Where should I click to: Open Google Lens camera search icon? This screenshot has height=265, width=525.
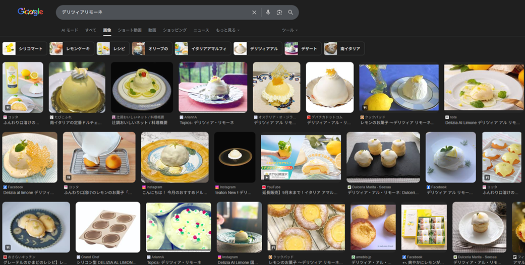click(x=279, y=13)
